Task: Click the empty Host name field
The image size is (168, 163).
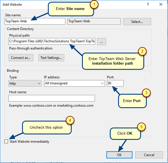Action: click(52, 98)
